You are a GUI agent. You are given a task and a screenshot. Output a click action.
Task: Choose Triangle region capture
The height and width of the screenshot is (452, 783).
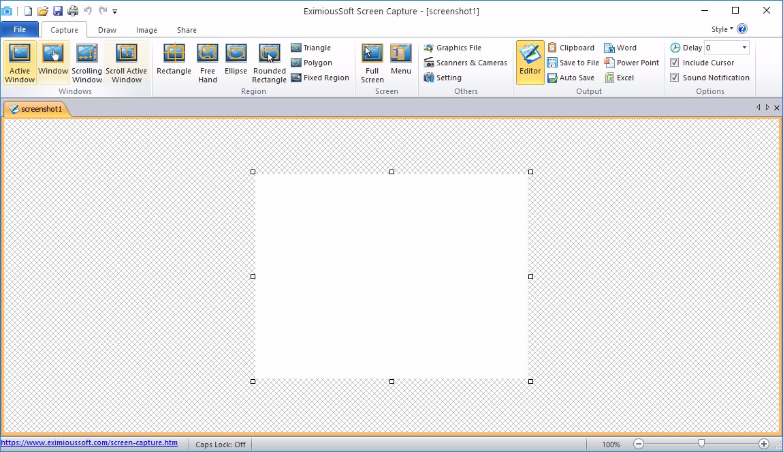click(x=311, y=48)
